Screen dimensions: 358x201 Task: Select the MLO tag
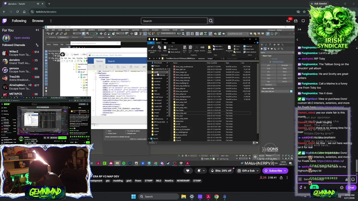click(x=159, y=181)
